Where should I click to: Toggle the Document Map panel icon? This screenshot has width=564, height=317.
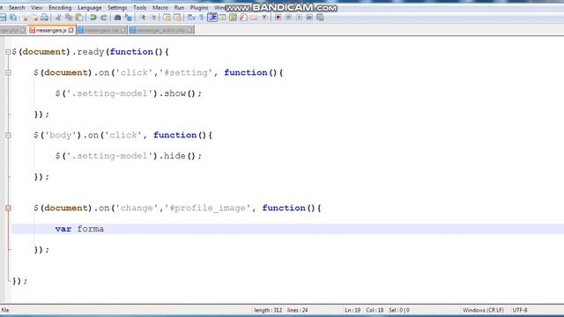tap(233, 18)
